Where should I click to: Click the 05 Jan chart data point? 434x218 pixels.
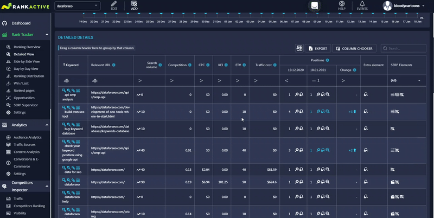[272, 13]
